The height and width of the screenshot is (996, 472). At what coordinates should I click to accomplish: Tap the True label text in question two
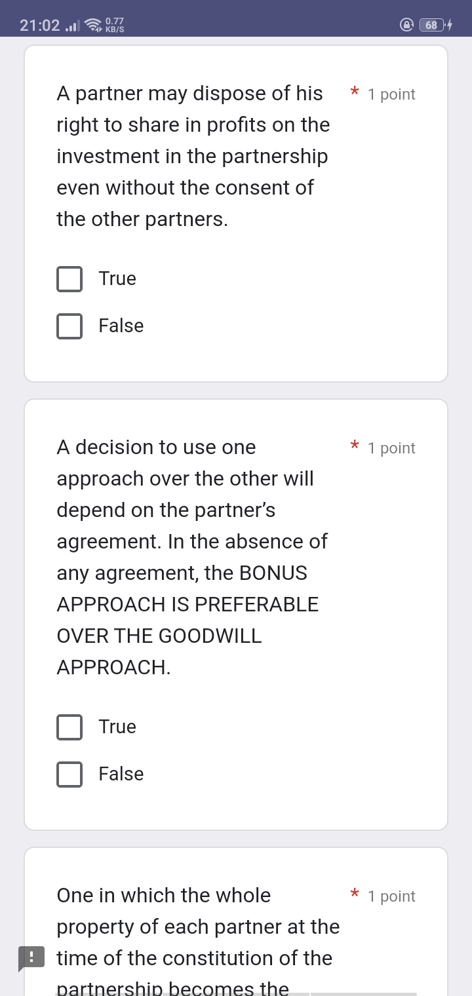click(117, 727)
